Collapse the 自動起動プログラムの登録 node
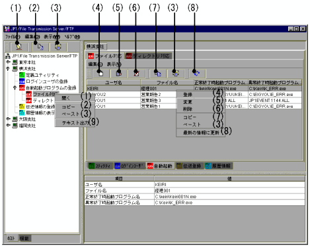 (15, 87)
